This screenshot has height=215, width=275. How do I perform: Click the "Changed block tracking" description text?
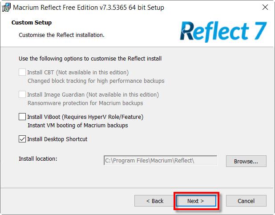pyautogui.click(x=96, y=81)
